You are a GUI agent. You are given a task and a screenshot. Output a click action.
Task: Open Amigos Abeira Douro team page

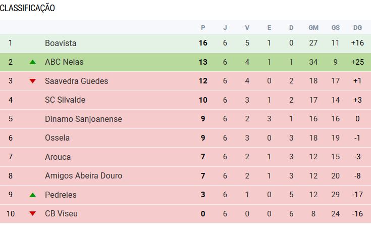83,176
